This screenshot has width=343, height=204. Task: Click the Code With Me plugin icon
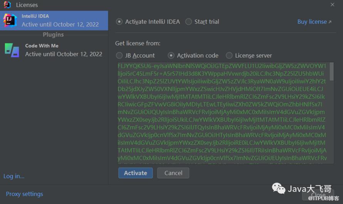point(12,50)
